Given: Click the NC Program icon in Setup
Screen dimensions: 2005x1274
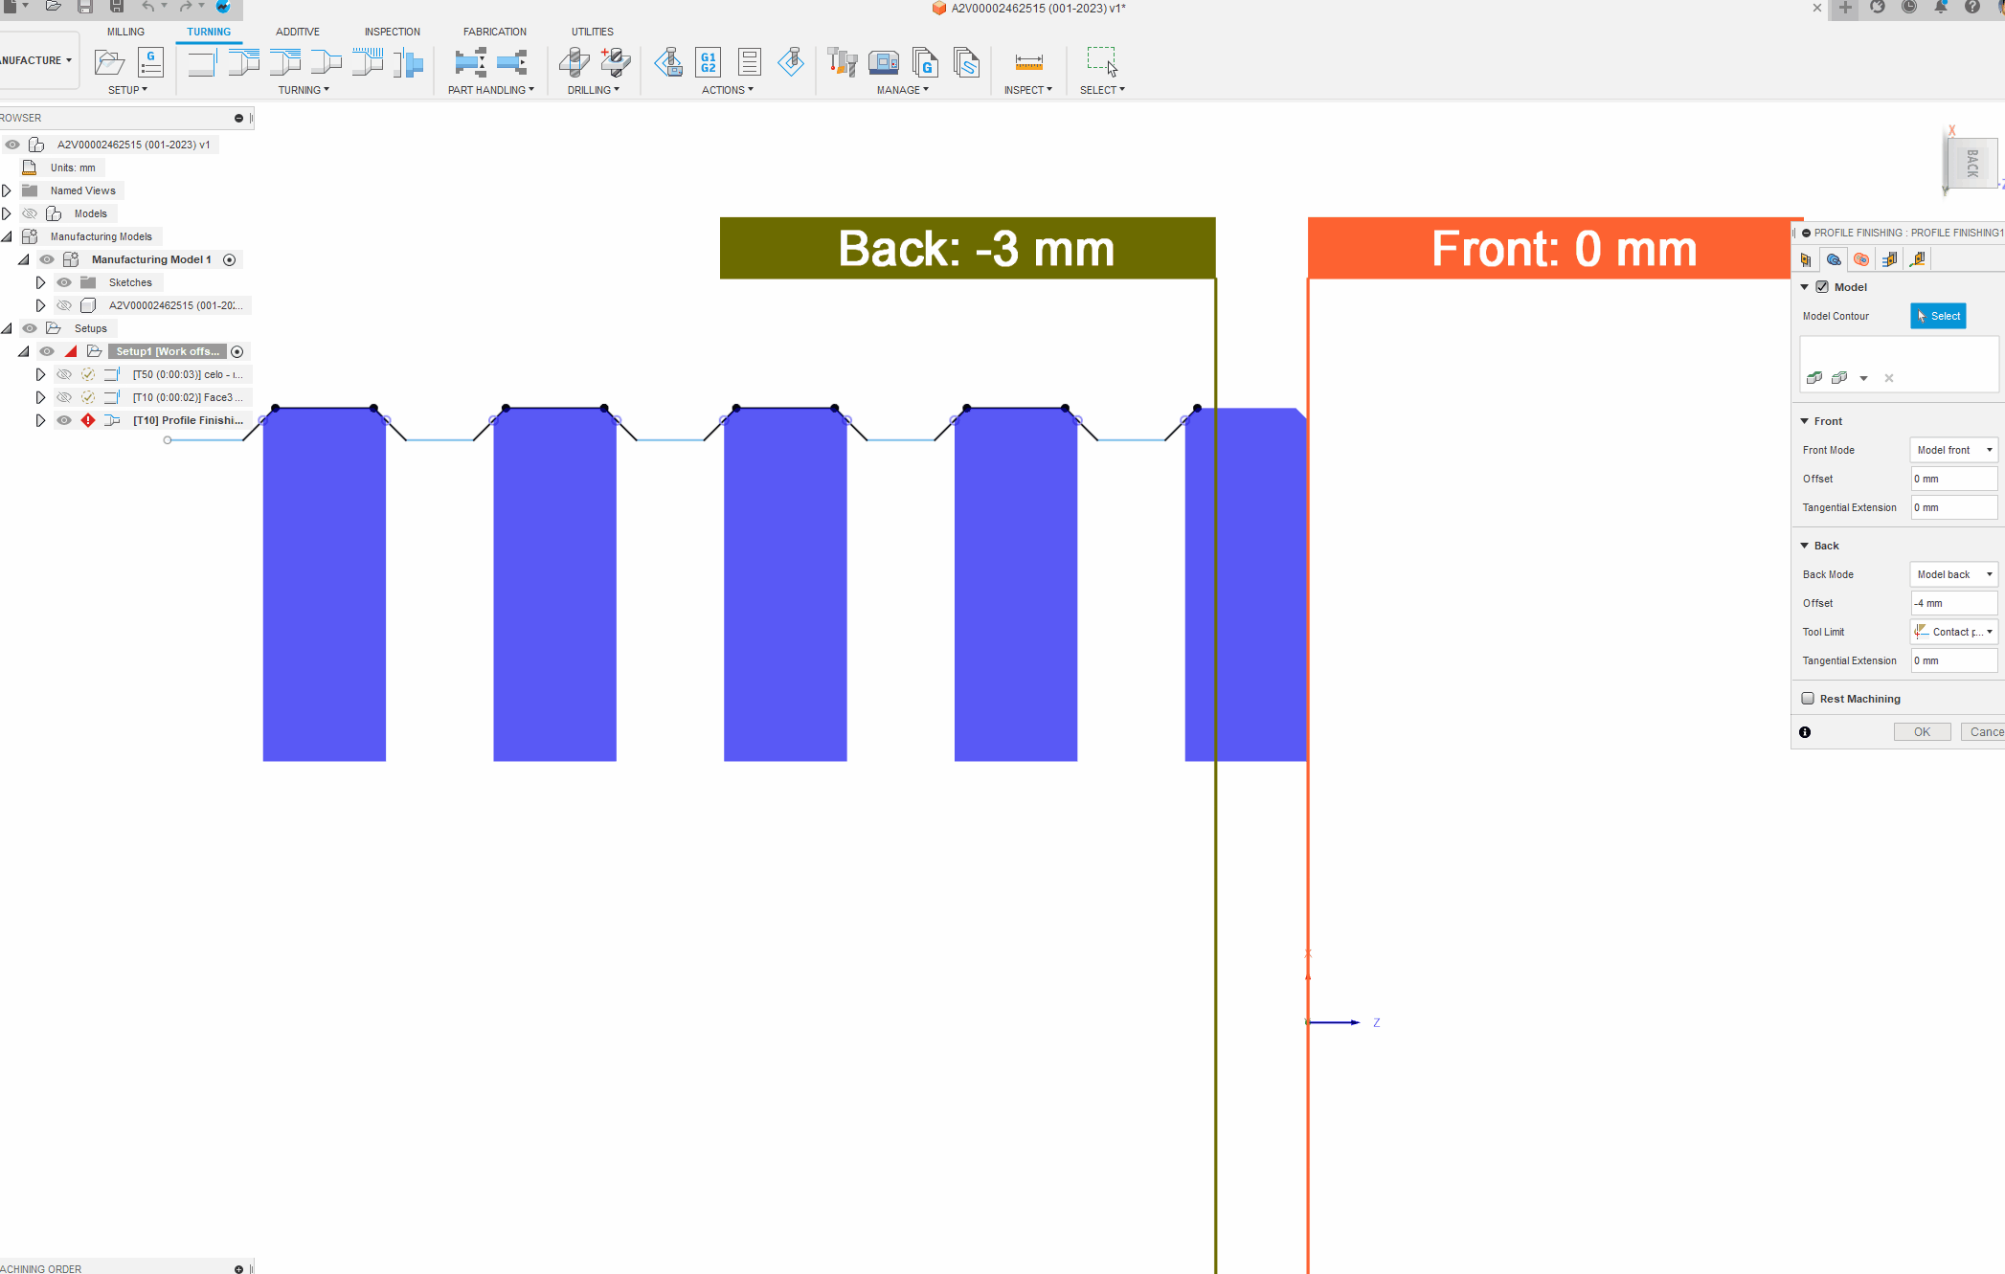Looking at the screenshot, I should click(x=150, y=63).
